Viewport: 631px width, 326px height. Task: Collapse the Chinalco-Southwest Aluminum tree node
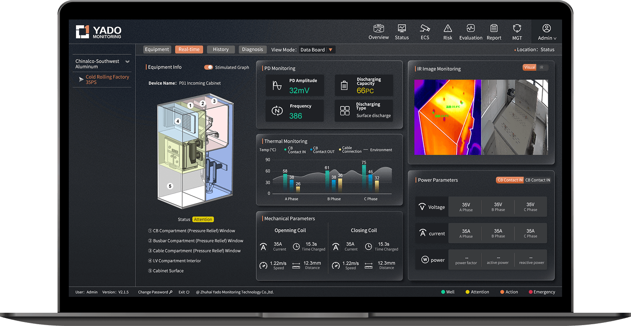[x=128, y=62]
